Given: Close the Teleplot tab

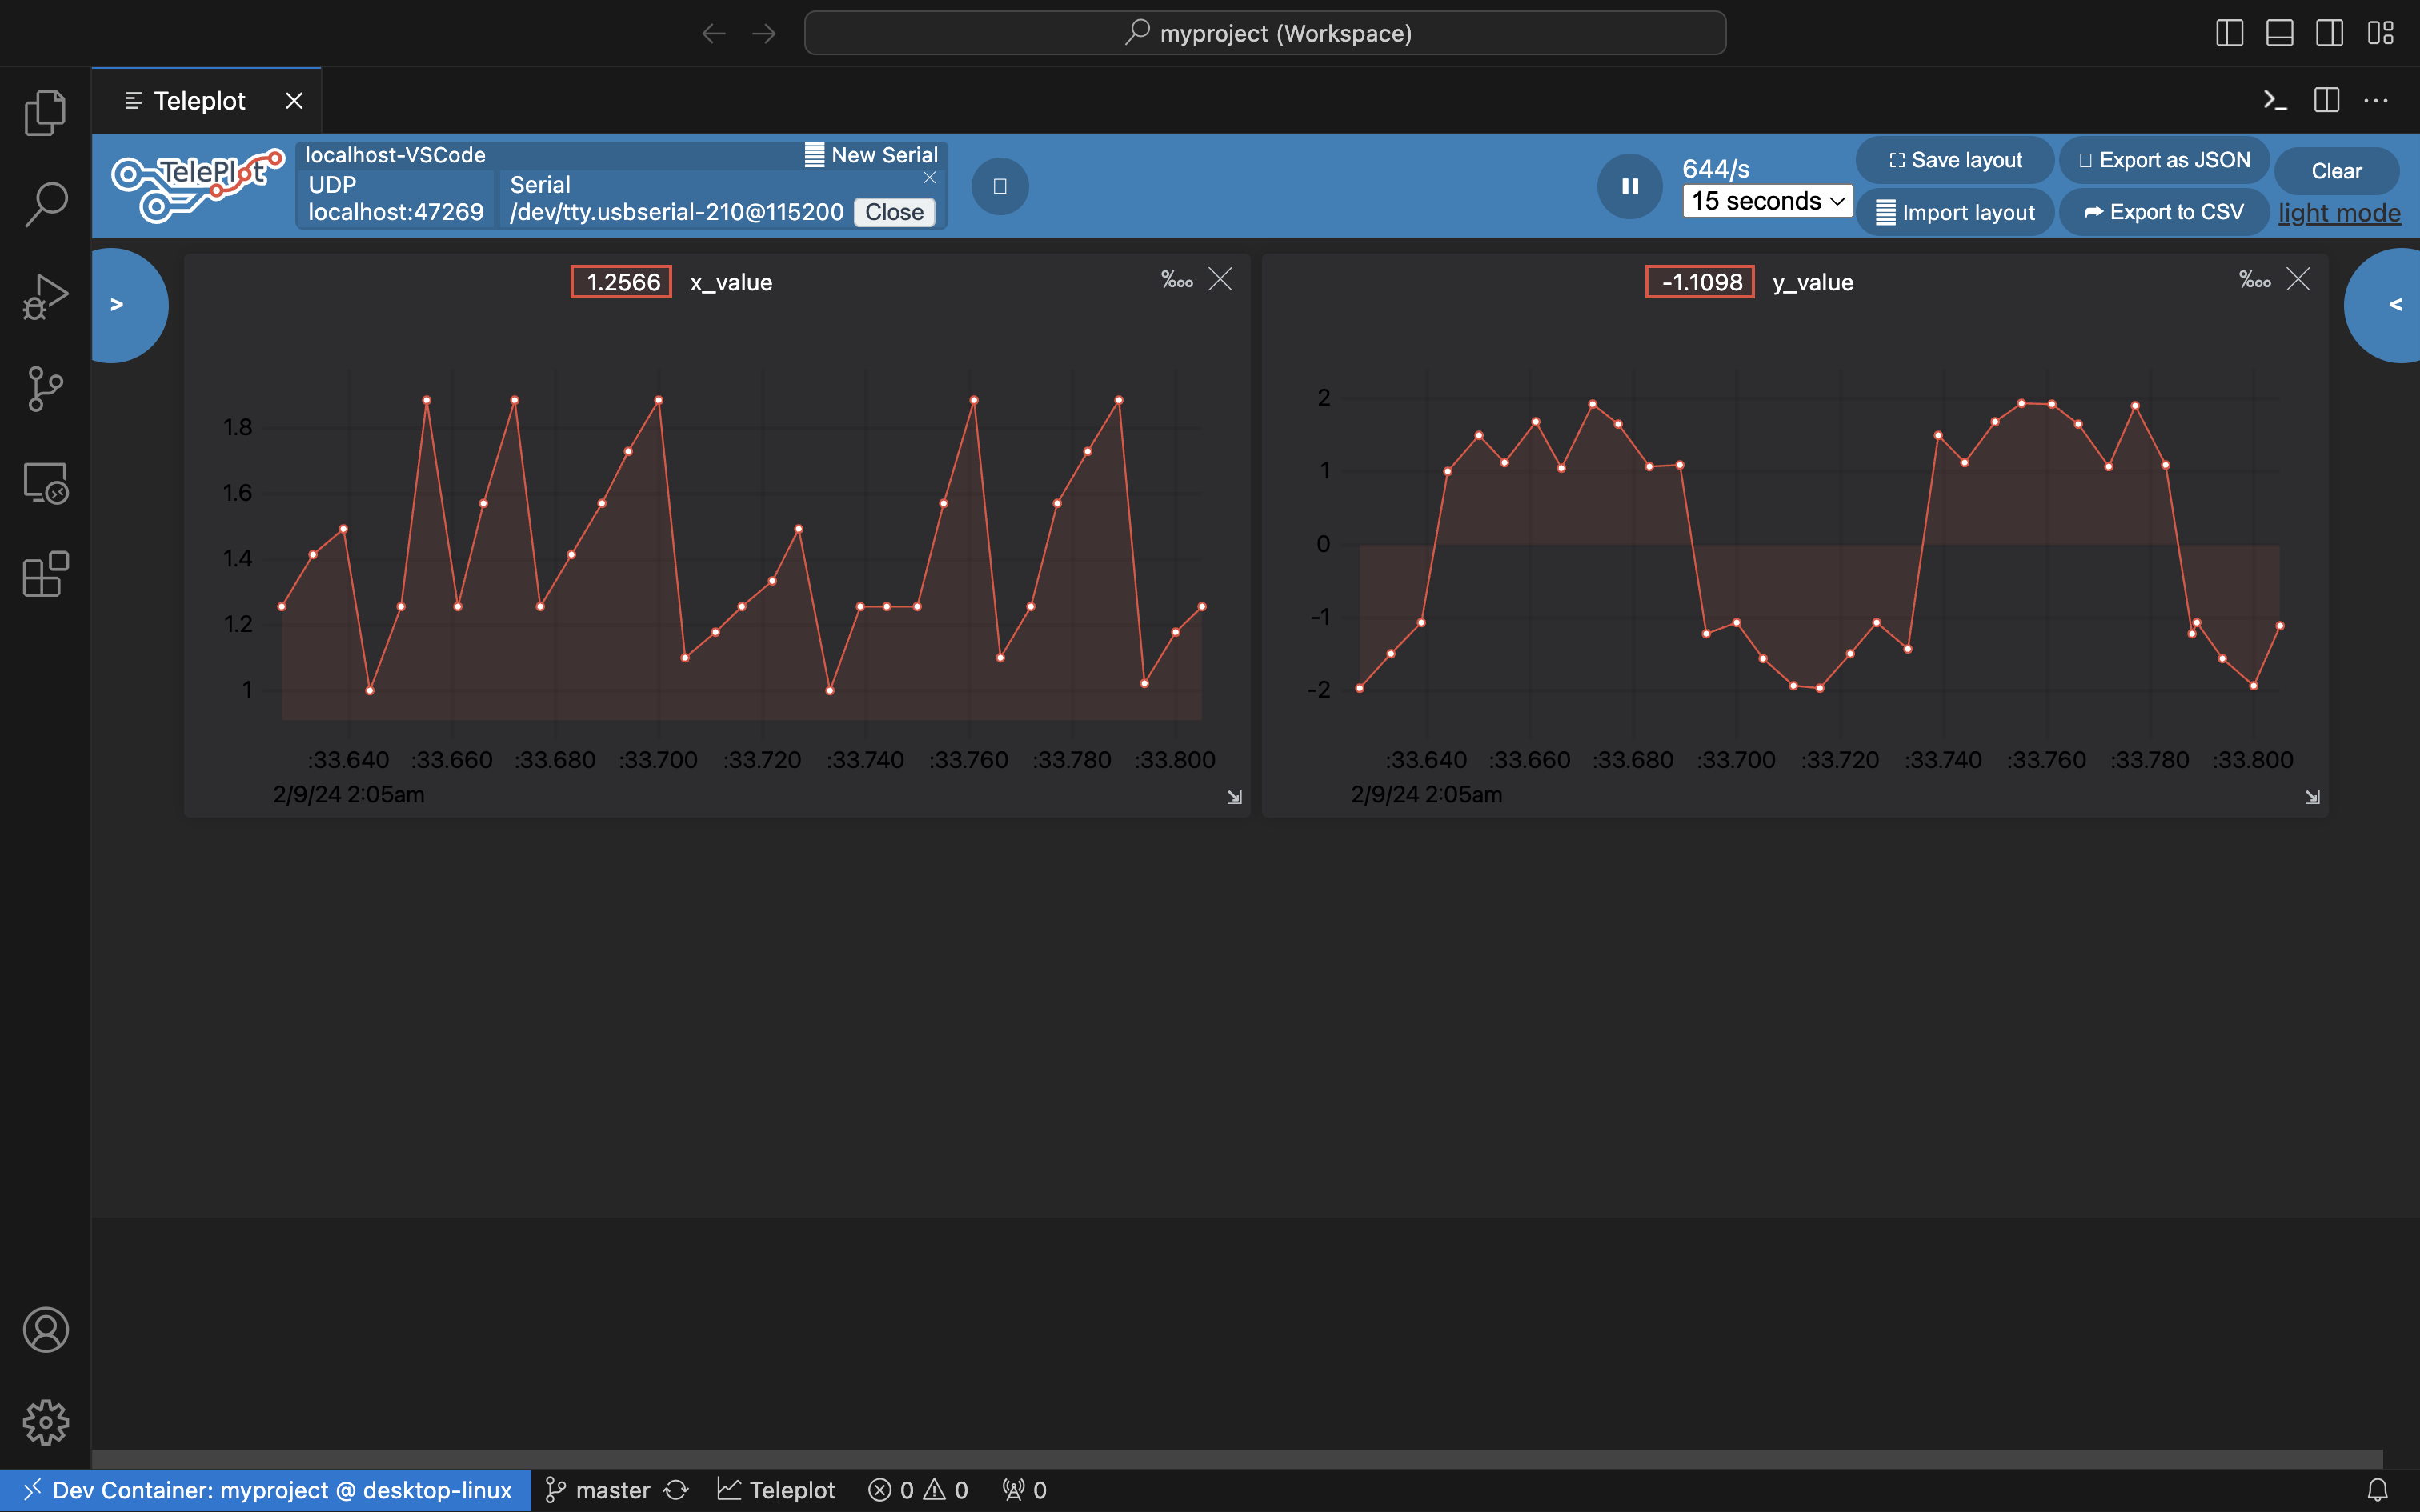Looking at the screenshot, I should [x=294, y=101].
